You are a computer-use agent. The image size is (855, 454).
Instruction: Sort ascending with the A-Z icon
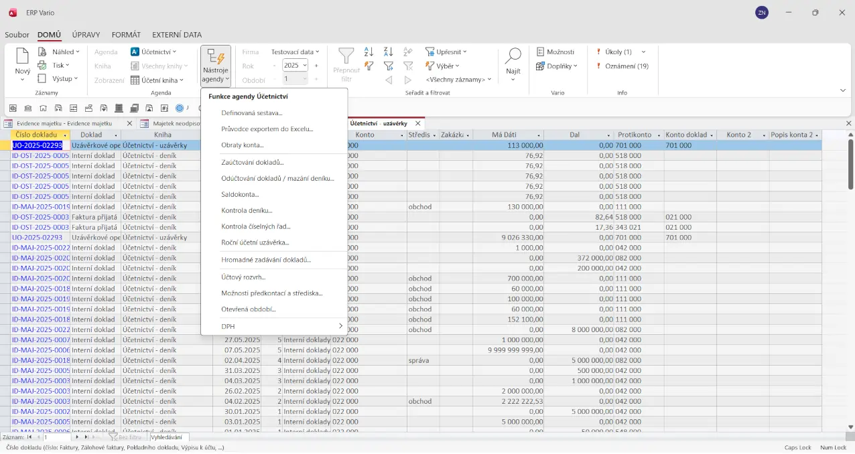pyautogui.click(x=369, y=52)
